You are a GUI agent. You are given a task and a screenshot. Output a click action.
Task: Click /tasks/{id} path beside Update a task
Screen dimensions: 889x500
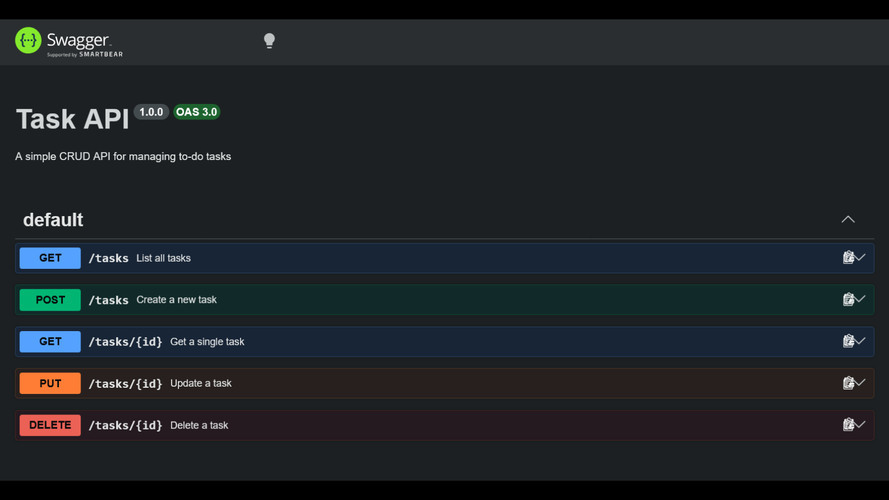point(126,383)
